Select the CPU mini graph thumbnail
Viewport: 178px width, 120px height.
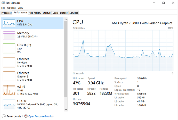click(9, 23)
